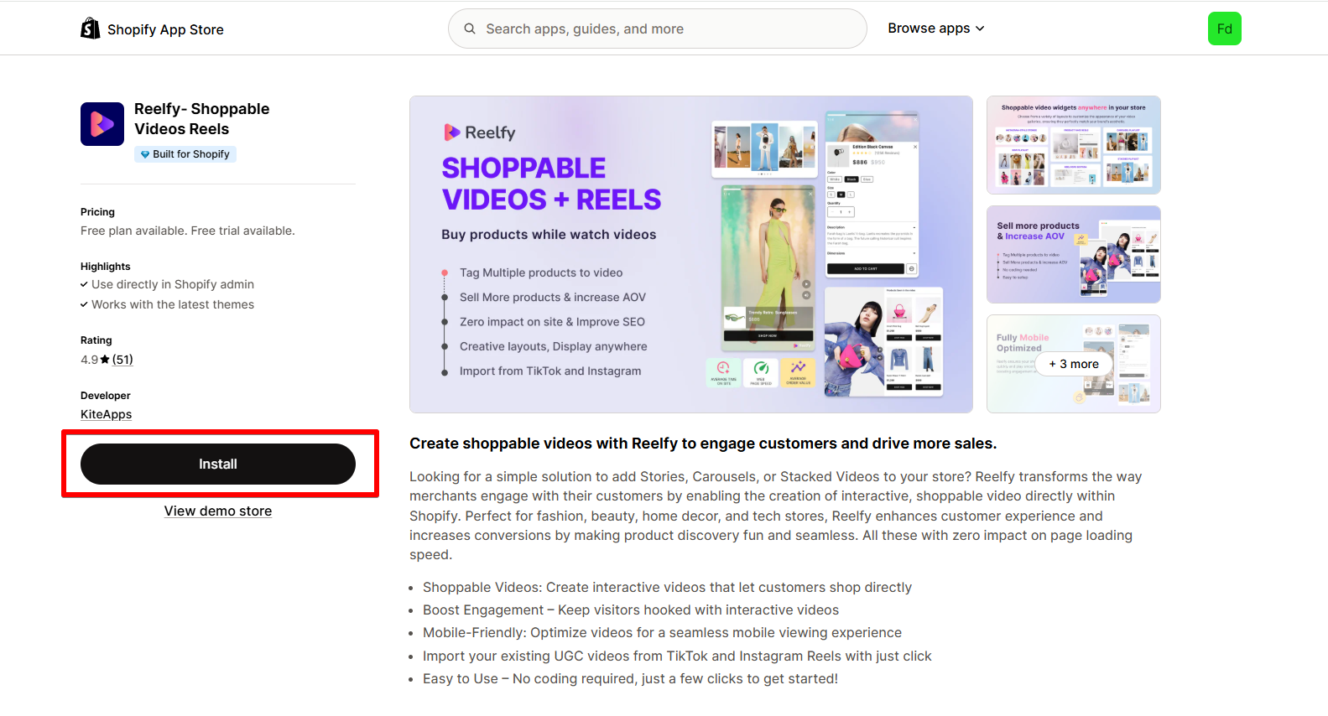Click the rating star icon

tap(105, 360)
